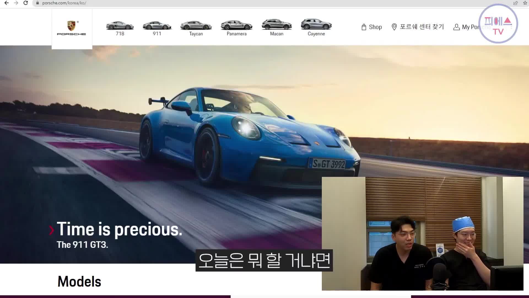
Task: Click the shopping bag icon
Action: [364, 27]
